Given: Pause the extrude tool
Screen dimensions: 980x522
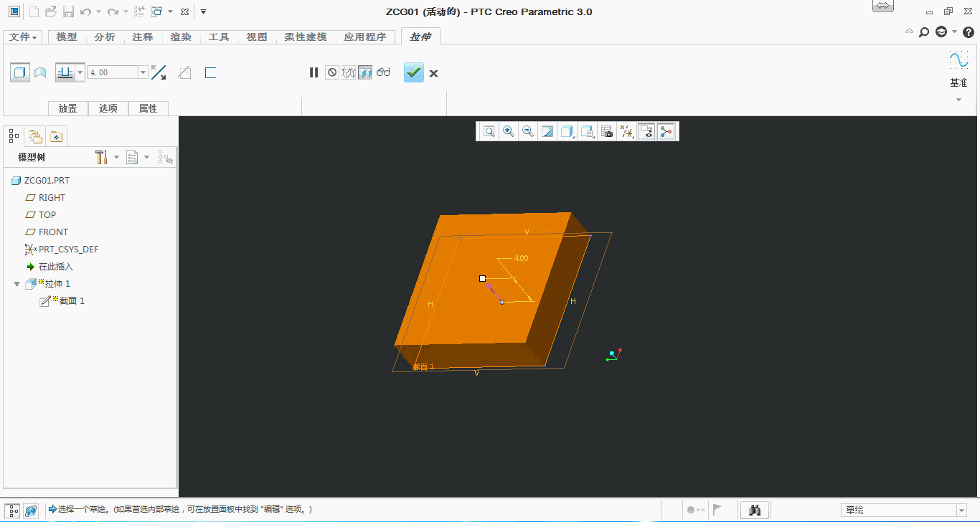Looking at the screenshot, I should [x=314, y=72].
